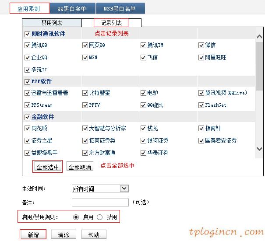Click the 备注 text input field
Image resolution: width=265 pixels, height=241 pixels.
click(100, 203)
